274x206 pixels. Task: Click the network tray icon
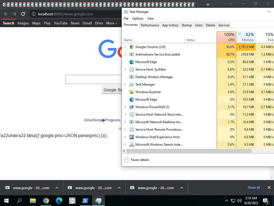tap(233, 201)
